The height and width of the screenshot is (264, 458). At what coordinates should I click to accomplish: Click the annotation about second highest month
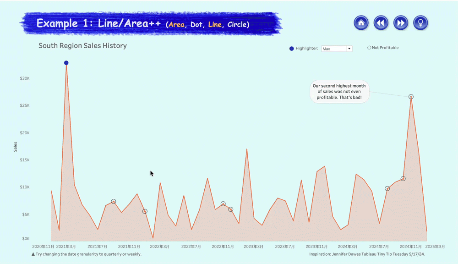[x=339, y=91]
